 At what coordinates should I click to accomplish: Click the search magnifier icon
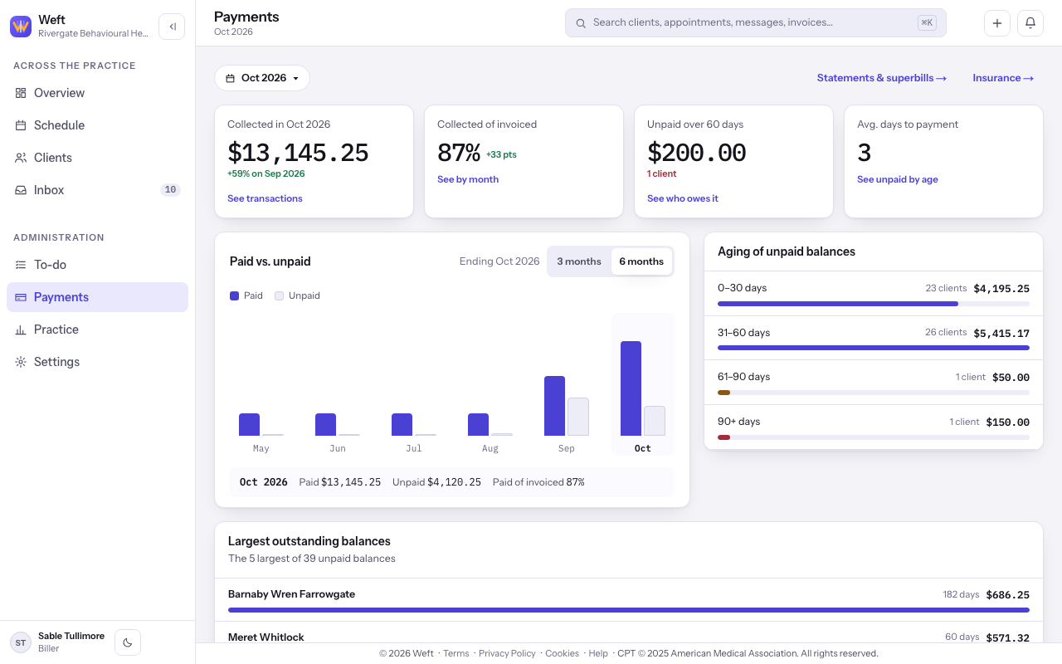[x=581, y=23]
